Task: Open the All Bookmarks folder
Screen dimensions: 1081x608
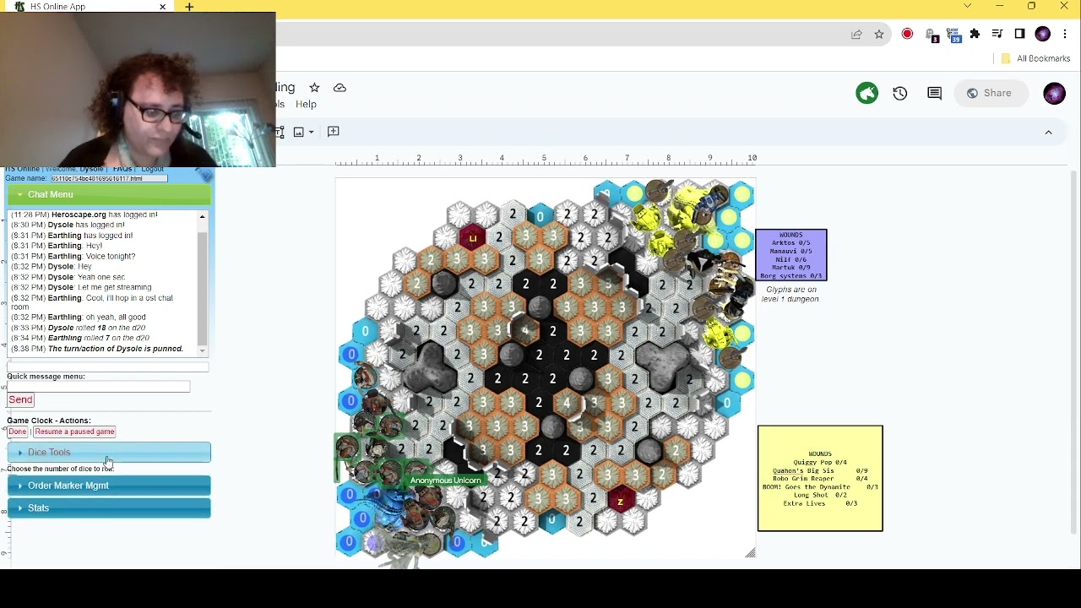Action: click(1035, 58)
